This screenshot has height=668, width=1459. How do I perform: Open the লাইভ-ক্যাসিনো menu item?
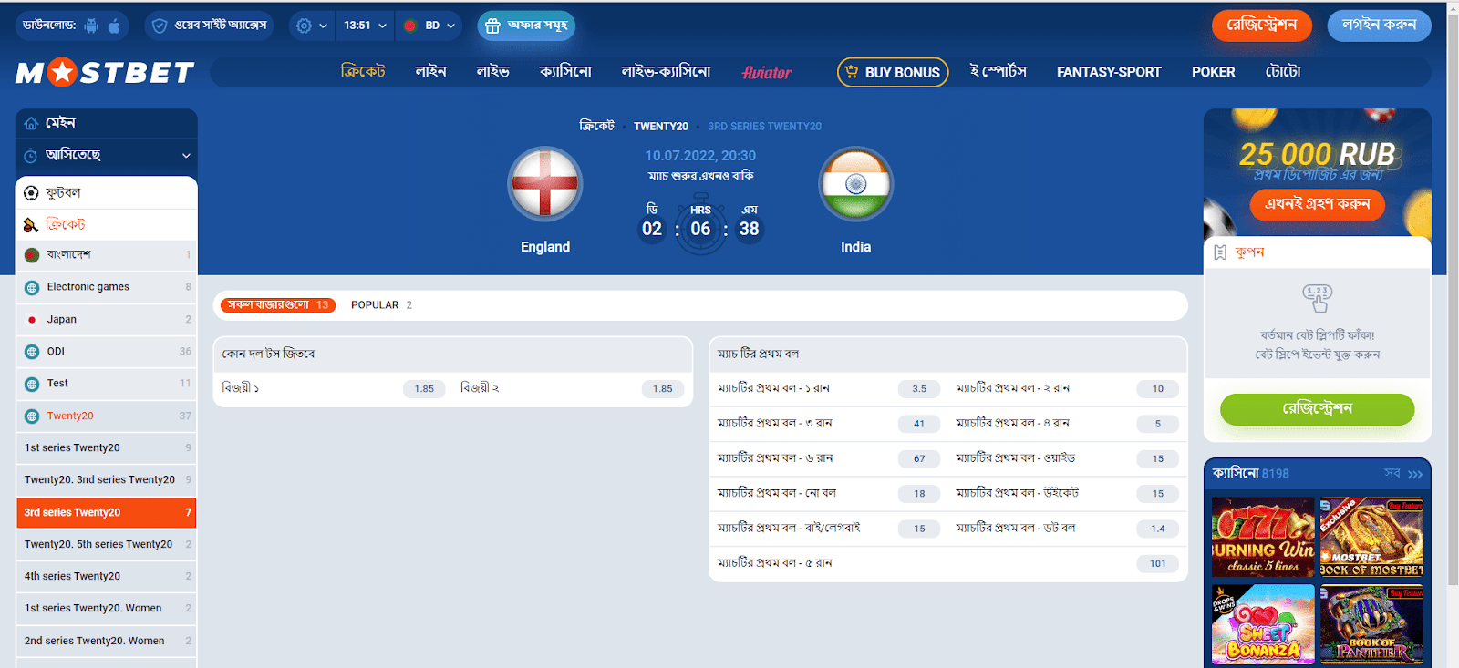pos(666,72)
